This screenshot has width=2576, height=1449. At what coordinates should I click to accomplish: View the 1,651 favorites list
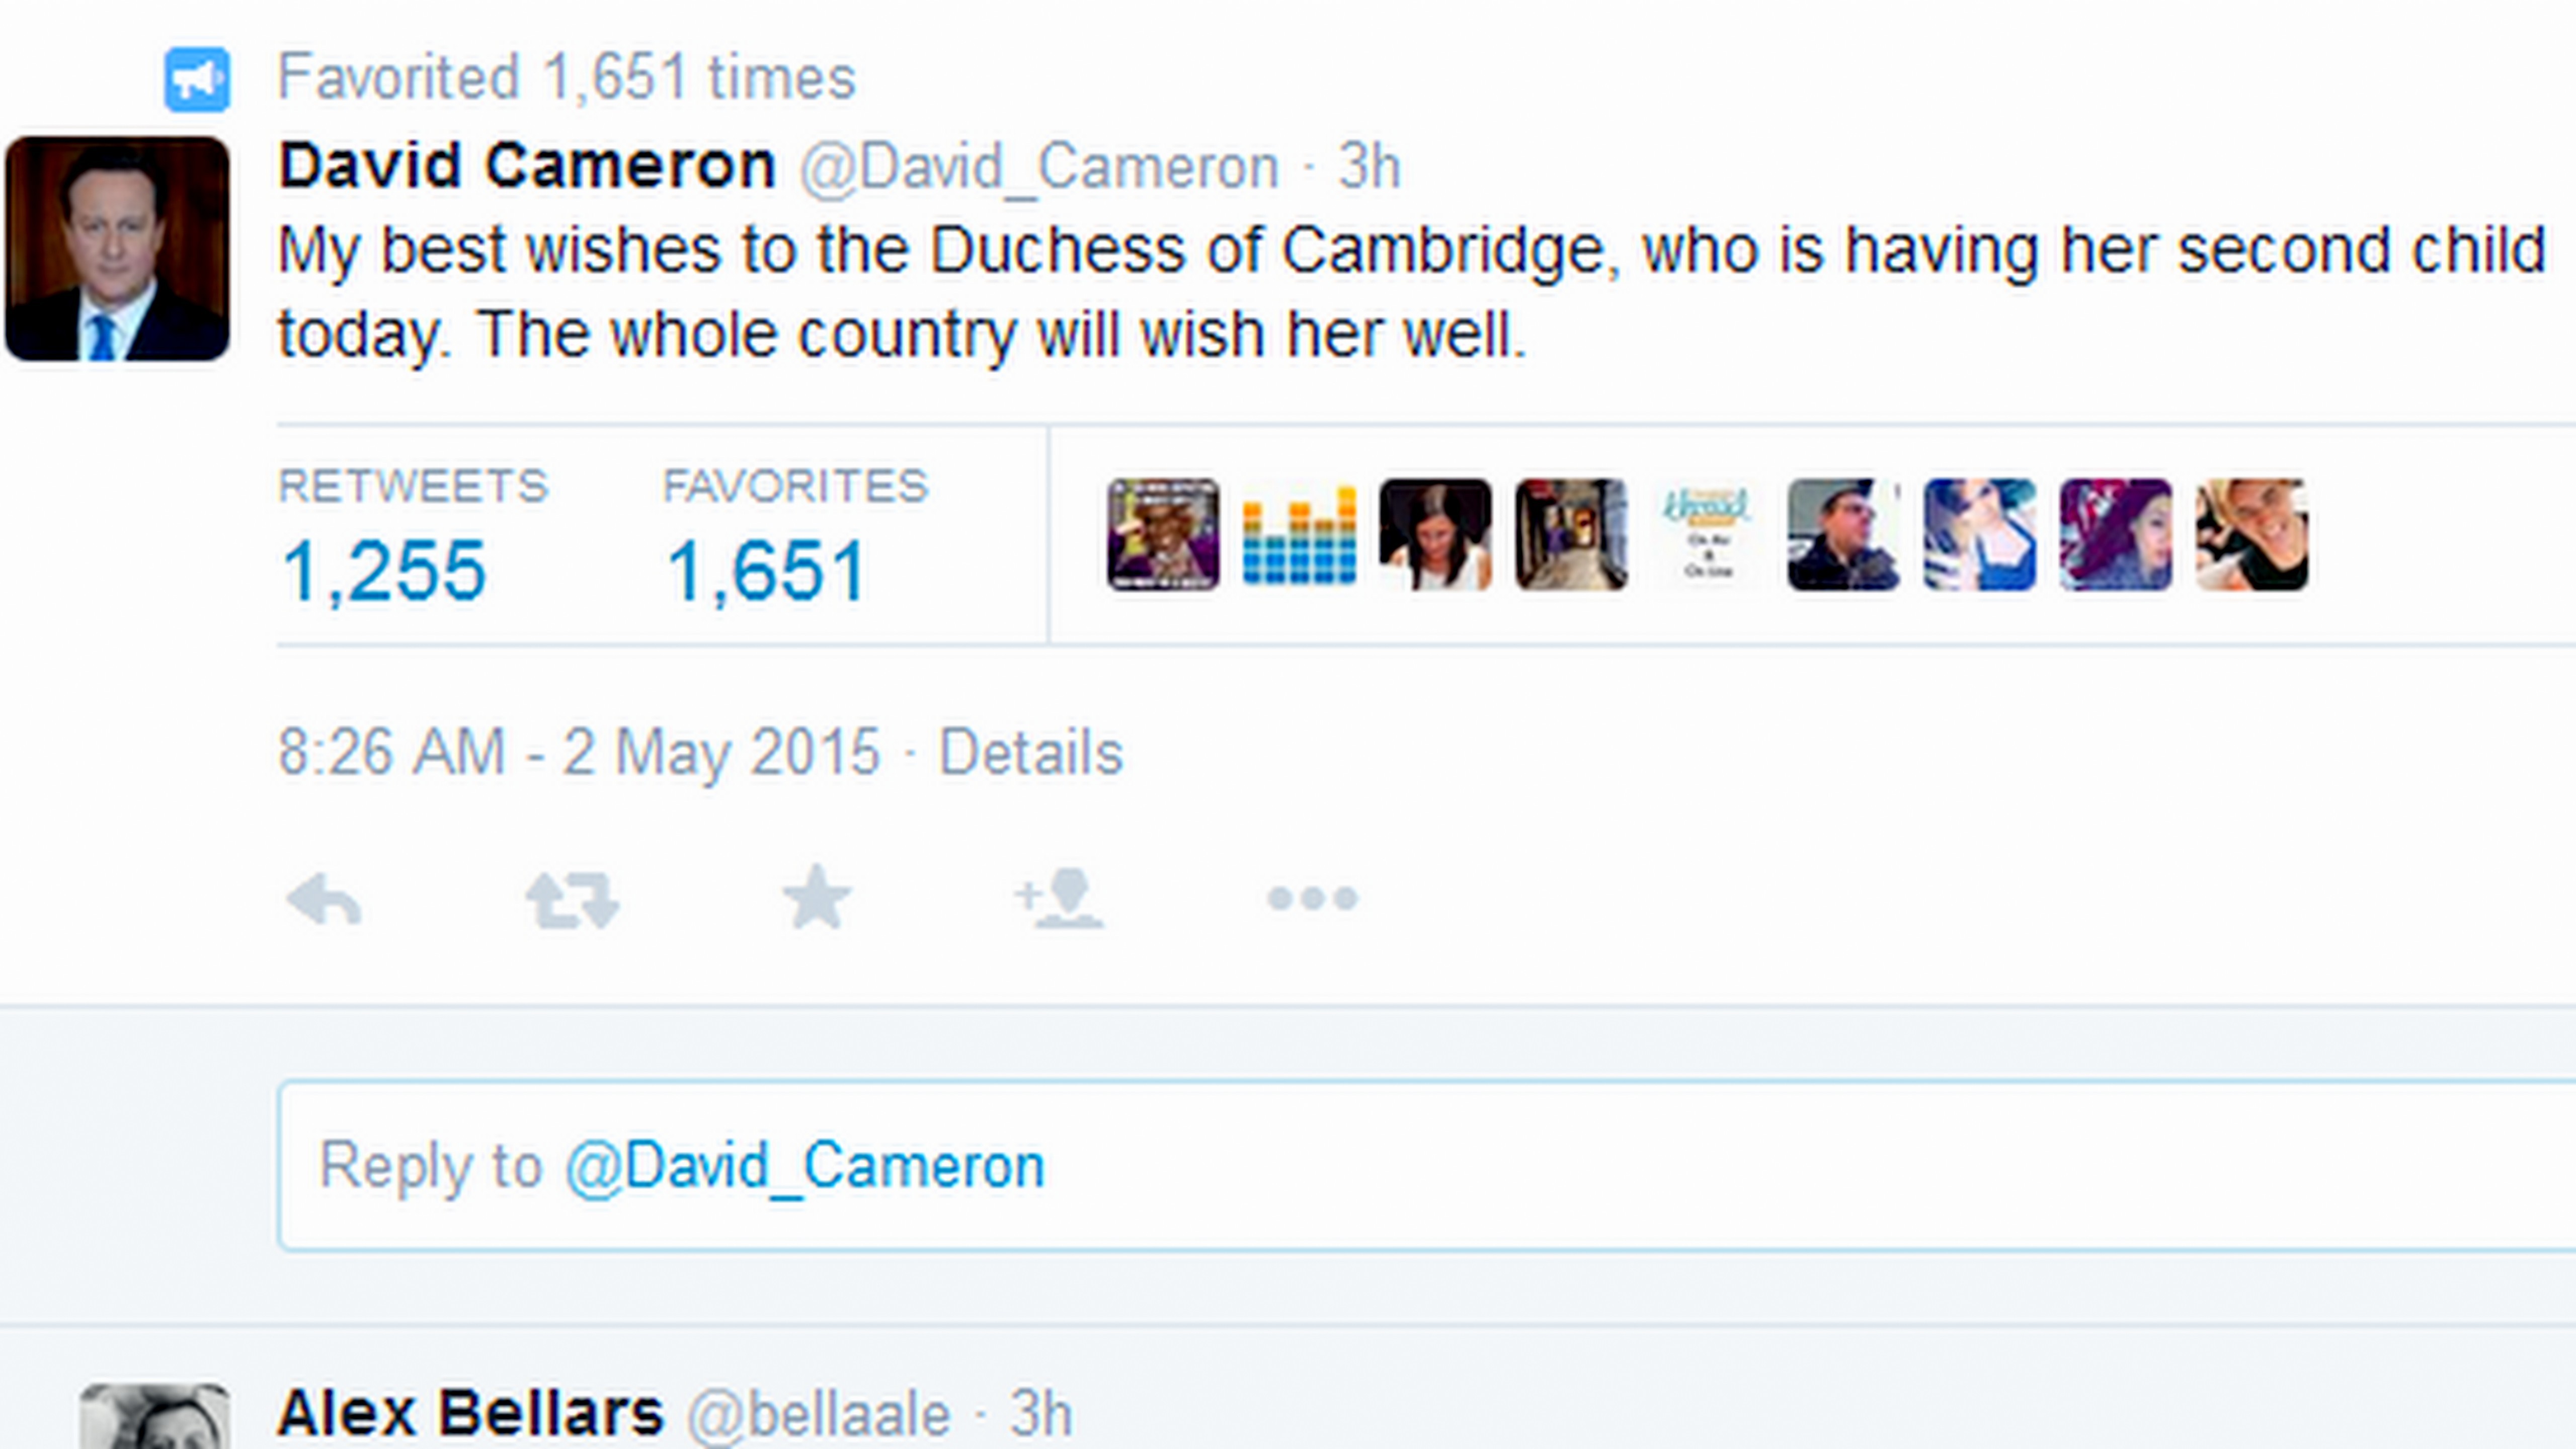coord(766,570)
